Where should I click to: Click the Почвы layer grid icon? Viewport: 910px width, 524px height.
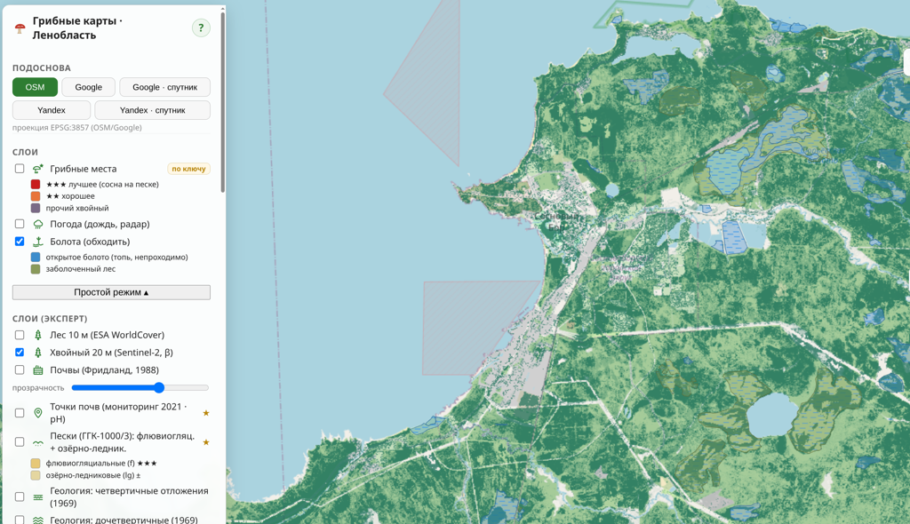[37, 370]
